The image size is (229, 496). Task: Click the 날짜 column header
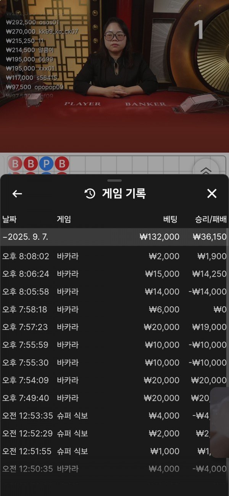coord(10,219)
